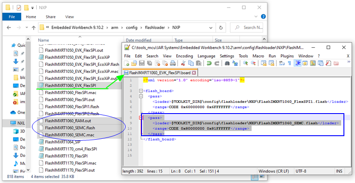Screen dimensions: 355x183
Task: Click the Zoom Out magnifier icon
Action: tap(253, 63)
